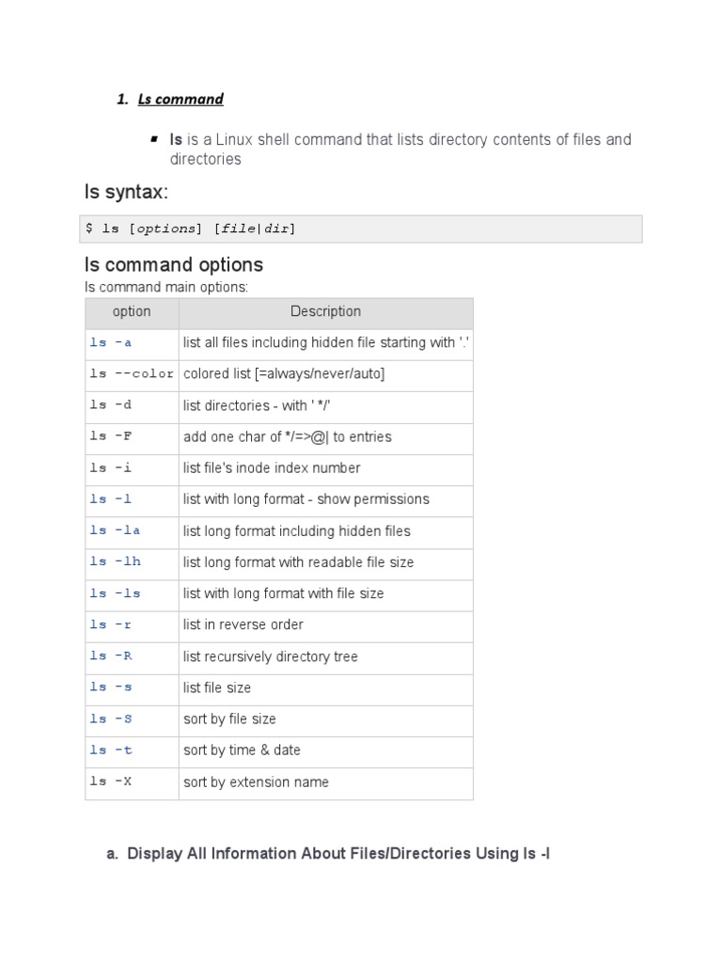Click the "sort by extension name" description
Image resolution: width=722 pixels, height=963 pixels.
[256, 782]
